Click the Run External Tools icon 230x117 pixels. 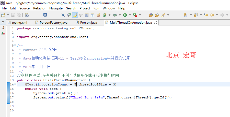tap(135, 15)
